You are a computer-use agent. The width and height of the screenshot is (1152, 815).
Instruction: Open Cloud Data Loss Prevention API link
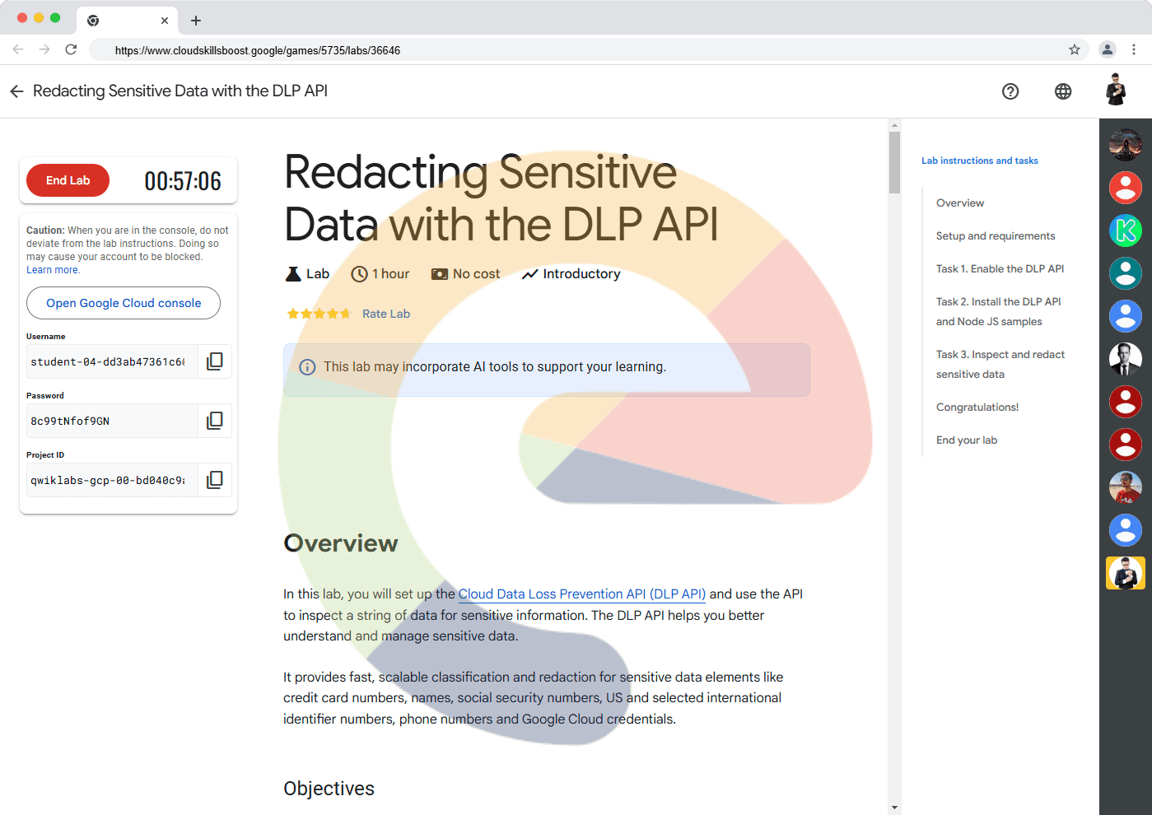(x=581, y=594)
